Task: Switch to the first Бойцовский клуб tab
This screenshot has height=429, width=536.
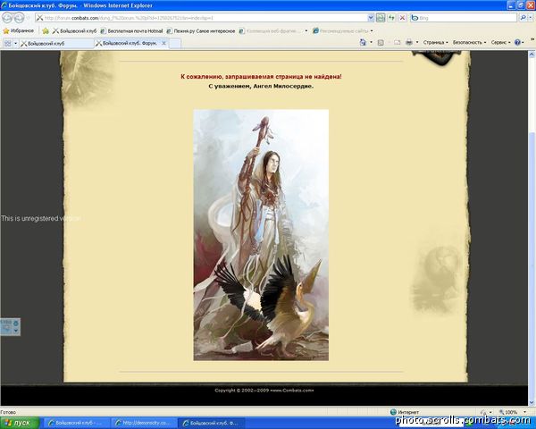Action: pos(56,43)
